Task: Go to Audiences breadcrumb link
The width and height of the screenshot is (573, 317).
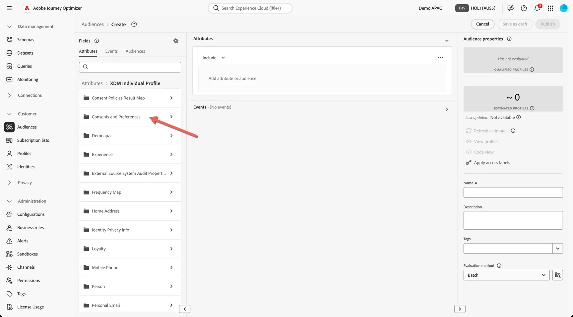Action: coord(93,24)
